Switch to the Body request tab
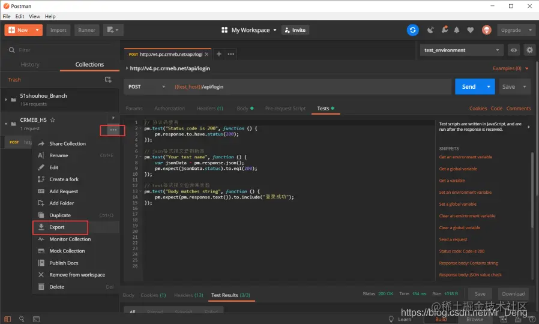The height and width of the screenshot is (324, 539). tap(245, 109)
